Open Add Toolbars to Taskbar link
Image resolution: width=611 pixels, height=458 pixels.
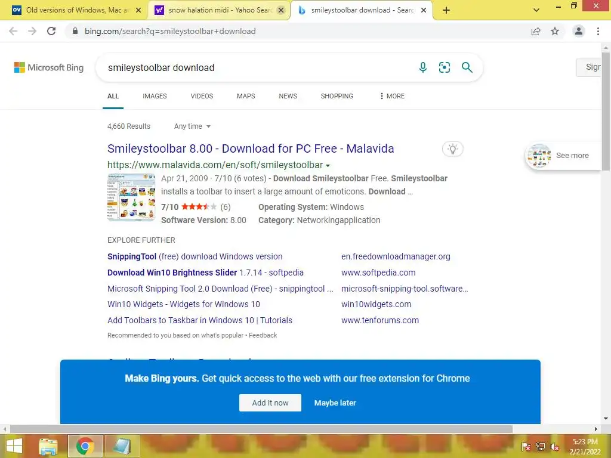[x=199, y=320]
